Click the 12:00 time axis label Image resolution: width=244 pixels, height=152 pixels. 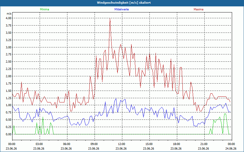tap(121, 144)
